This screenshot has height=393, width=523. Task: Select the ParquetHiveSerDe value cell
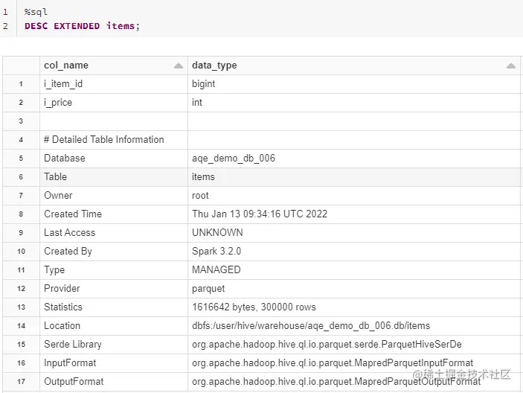[354, 345]
